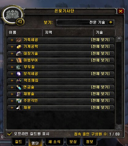Click the 가죽세공 leatherworking icon
The image size is (128, 146).
19,40
